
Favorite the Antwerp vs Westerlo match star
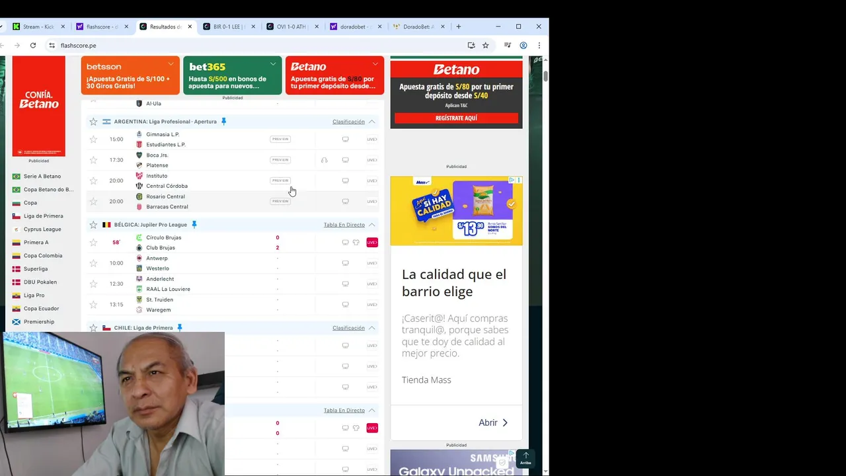click(x=93, y=263)
